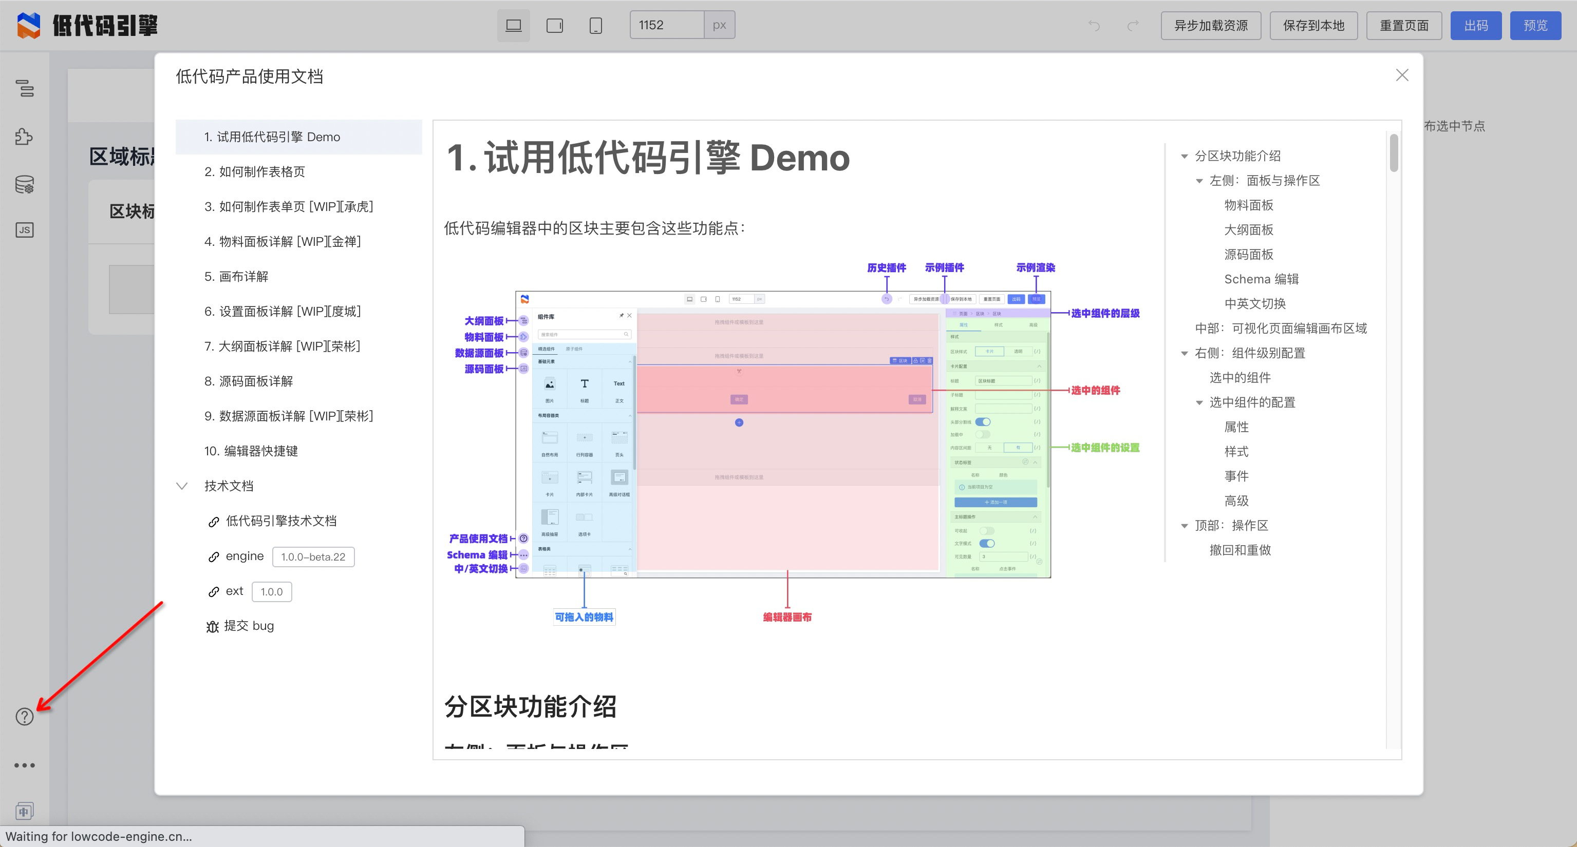Viewport: 1577px width, 847px height.
Task: Collapse the 分区块功能介绍 outline node
Action: (1184, 157)
